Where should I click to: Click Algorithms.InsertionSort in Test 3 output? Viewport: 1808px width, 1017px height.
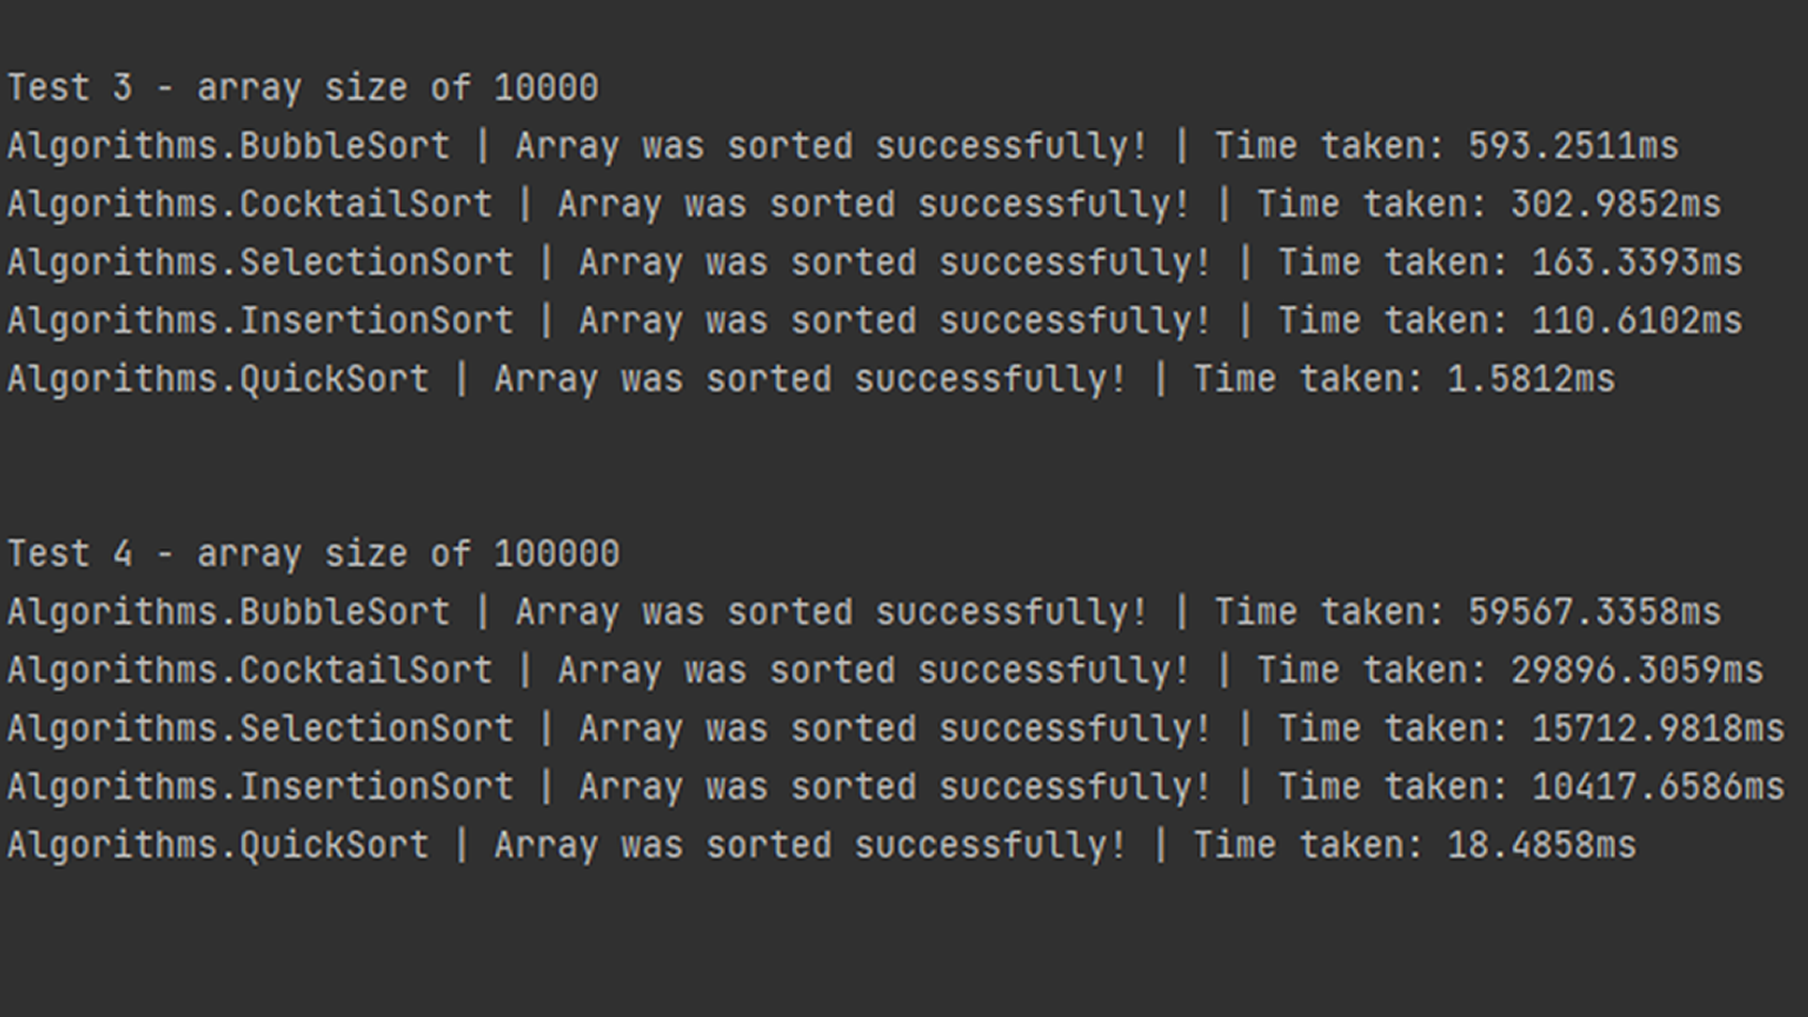[260, 321]
